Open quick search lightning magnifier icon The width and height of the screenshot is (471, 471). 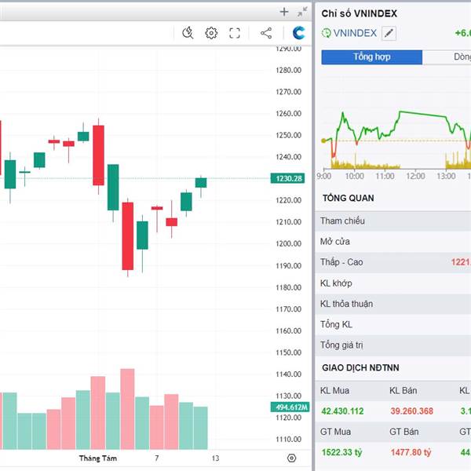coord(188,33)
